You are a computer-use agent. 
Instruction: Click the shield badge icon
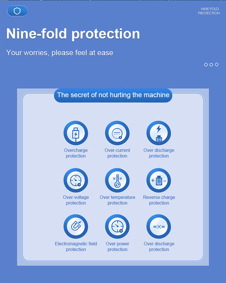pos(17,11)
